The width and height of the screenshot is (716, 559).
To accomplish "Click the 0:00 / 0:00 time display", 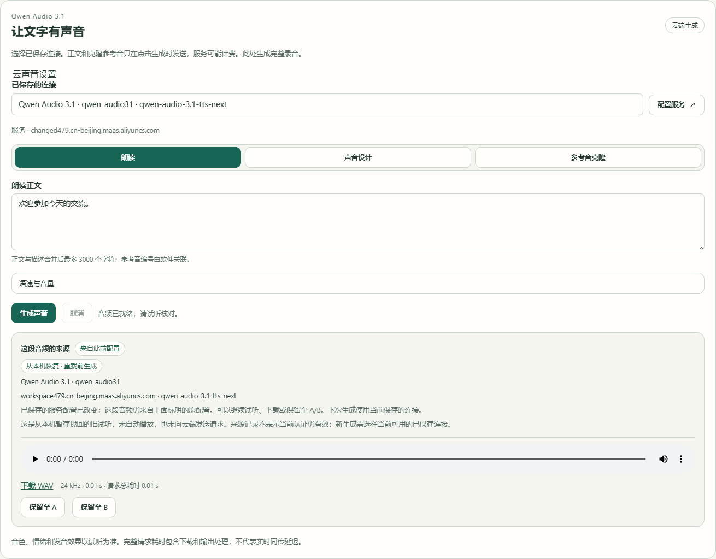I will (64, 459).
